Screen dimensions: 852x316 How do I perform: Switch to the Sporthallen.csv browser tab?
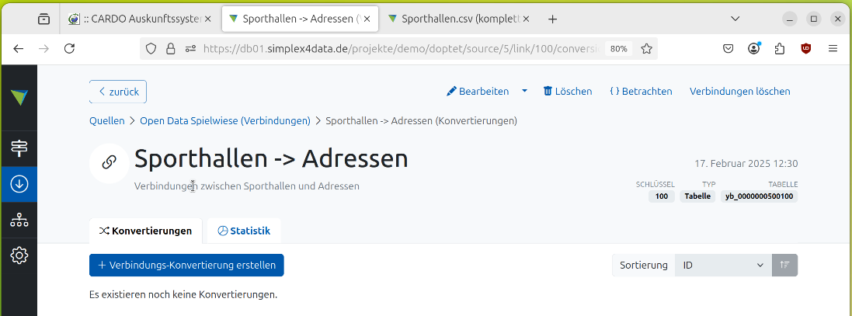point(458,19)
